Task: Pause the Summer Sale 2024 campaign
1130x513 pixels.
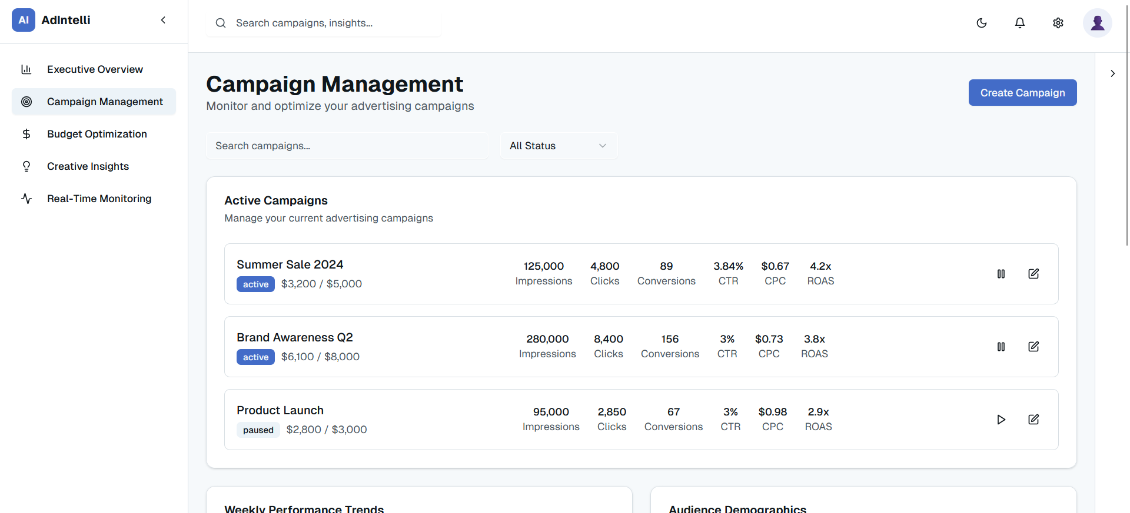Action: 1001,274
